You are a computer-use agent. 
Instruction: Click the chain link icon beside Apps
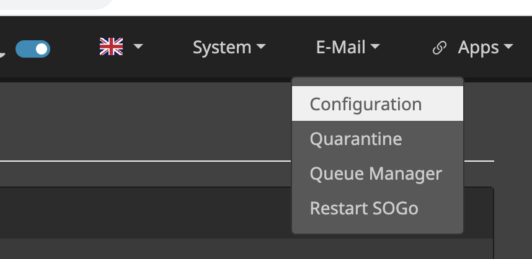point(439,48)
